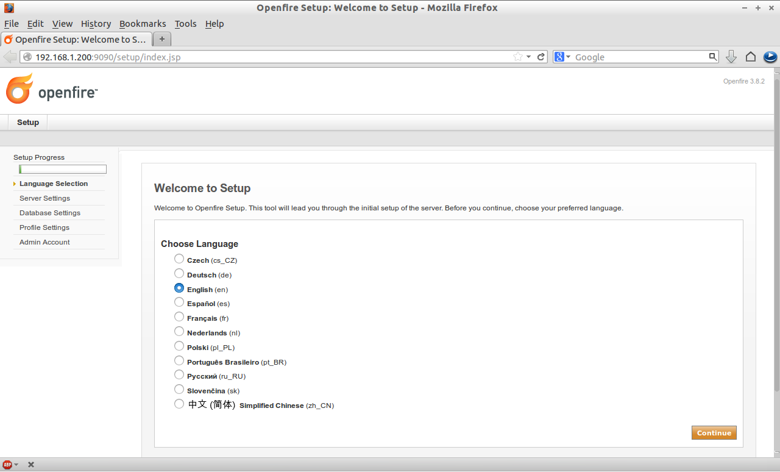Open the File menu
Viewport: 780px width, 472px height.
tap(12, 24)
